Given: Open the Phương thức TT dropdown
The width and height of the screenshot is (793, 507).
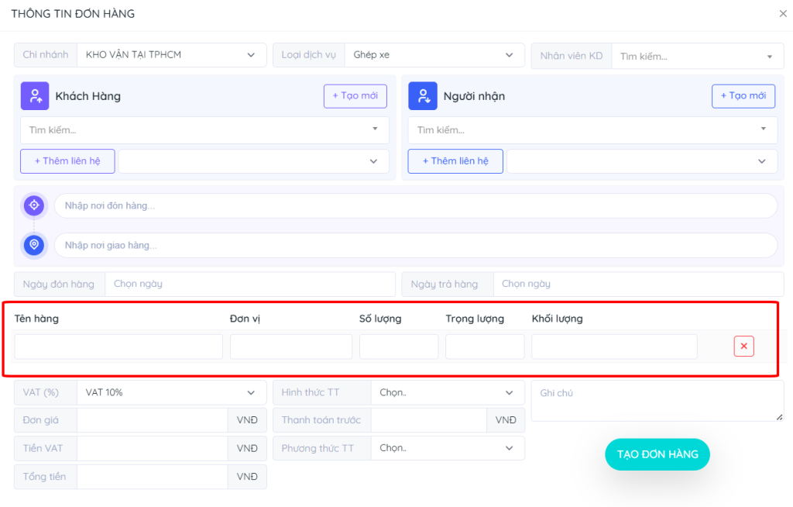Looking at the screenshot, I should point(447,448).
